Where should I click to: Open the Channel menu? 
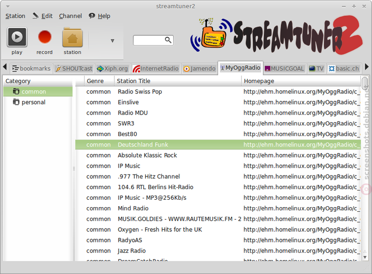tap(70, 16)
